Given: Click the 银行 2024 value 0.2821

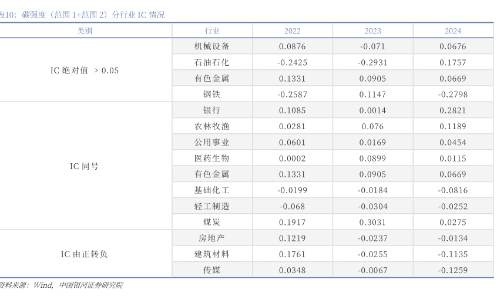Looking at the screenshot, I should click(x=452, y=110).
